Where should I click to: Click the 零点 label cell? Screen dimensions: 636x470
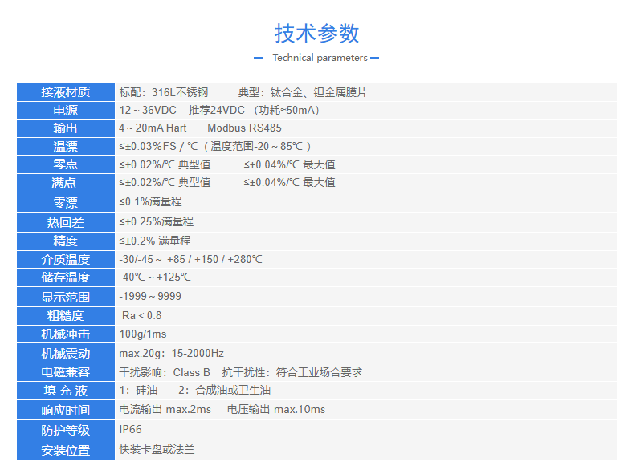tap(66, 164)
